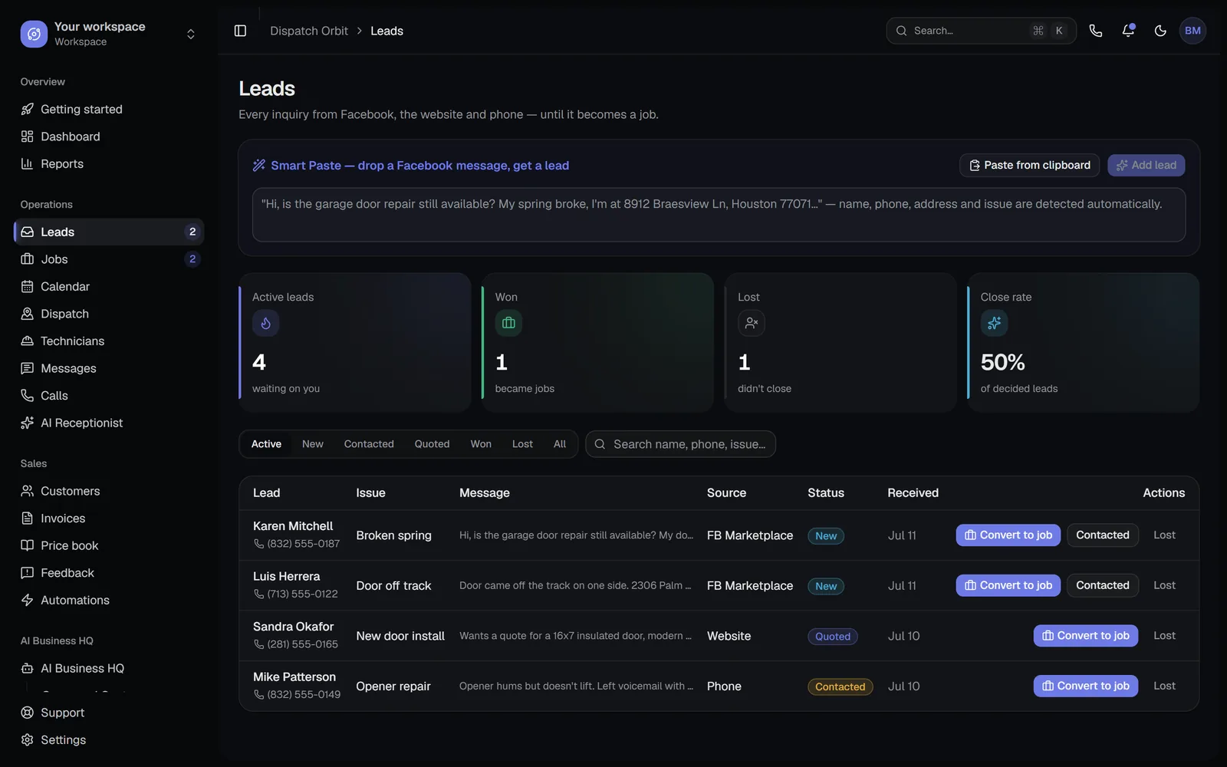Click the Leads inbox icon in sidebar
The height and width of the screenshot is (767, 1227).
[x=28, y=232]
